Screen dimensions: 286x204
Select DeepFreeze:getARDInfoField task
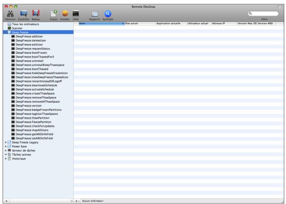34,134
